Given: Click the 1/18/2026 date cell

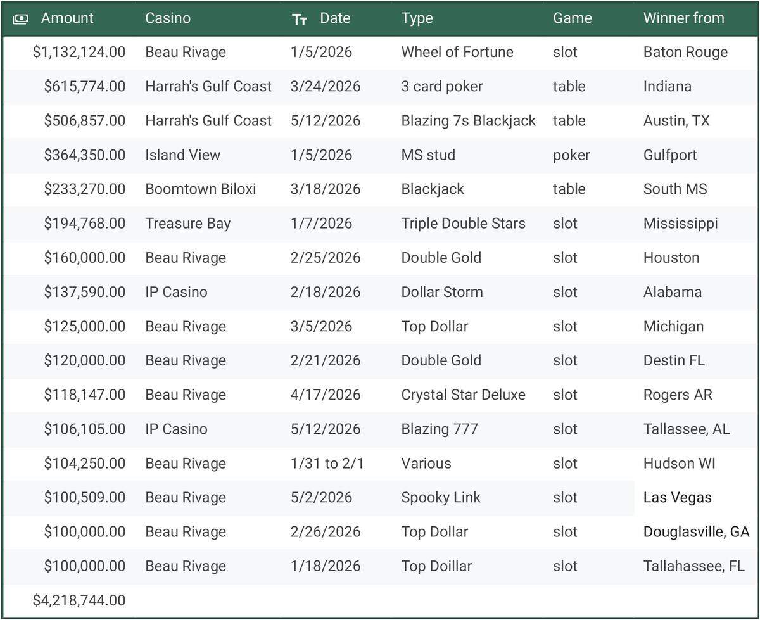Looking at the screenshot, I should click(326, 565).
